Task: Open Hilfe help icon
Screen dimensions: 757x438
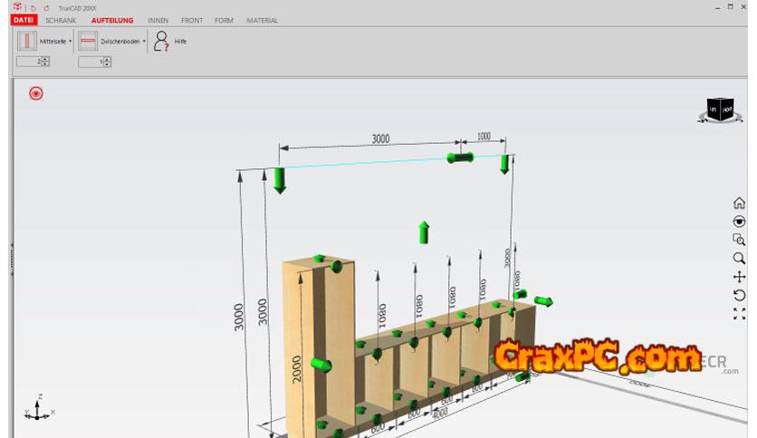Action: pos(161,42)
